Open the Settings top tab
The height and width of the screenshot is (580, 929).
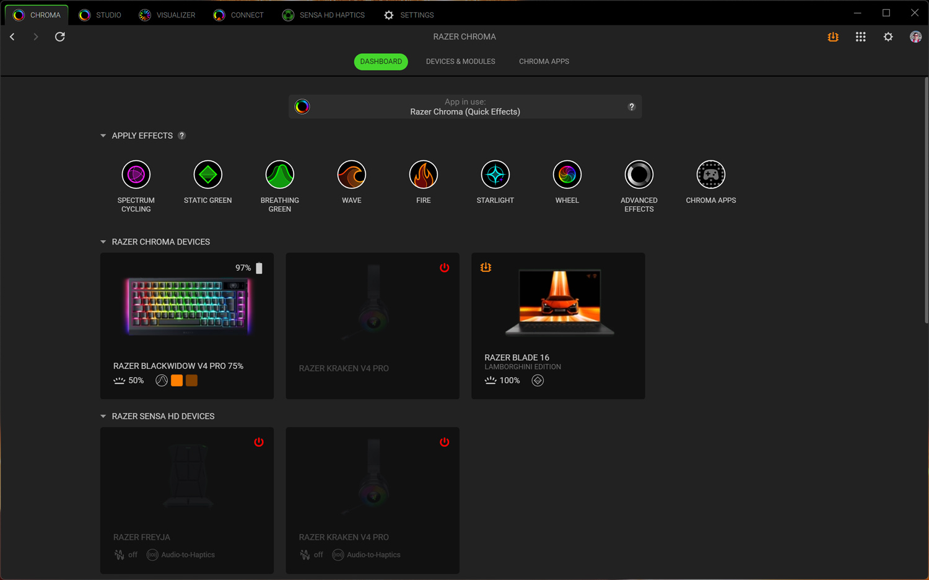coord(409,15)
